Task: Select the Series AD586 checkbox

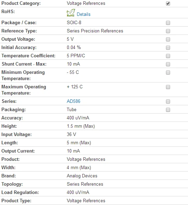Action: pyautogui.click(x=168, y=101)
